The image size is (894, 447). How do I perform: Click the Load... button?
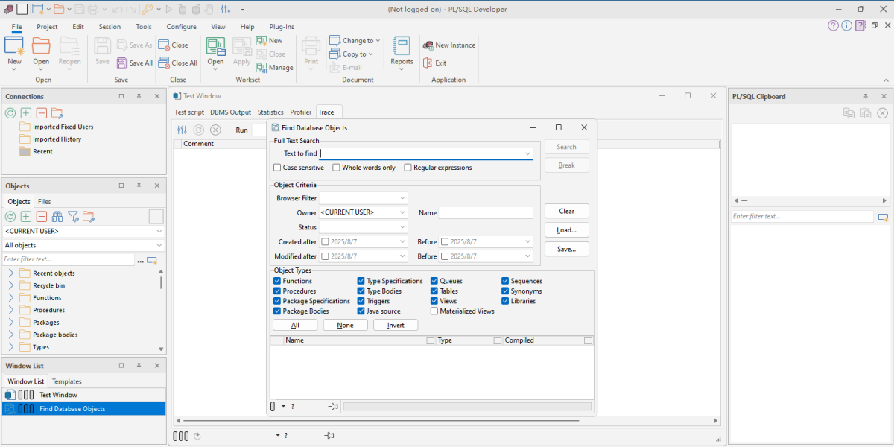[566, 230]
